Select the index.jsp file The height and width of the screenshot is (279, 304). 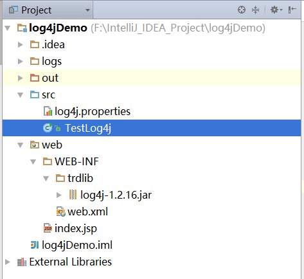coord(76,228)
